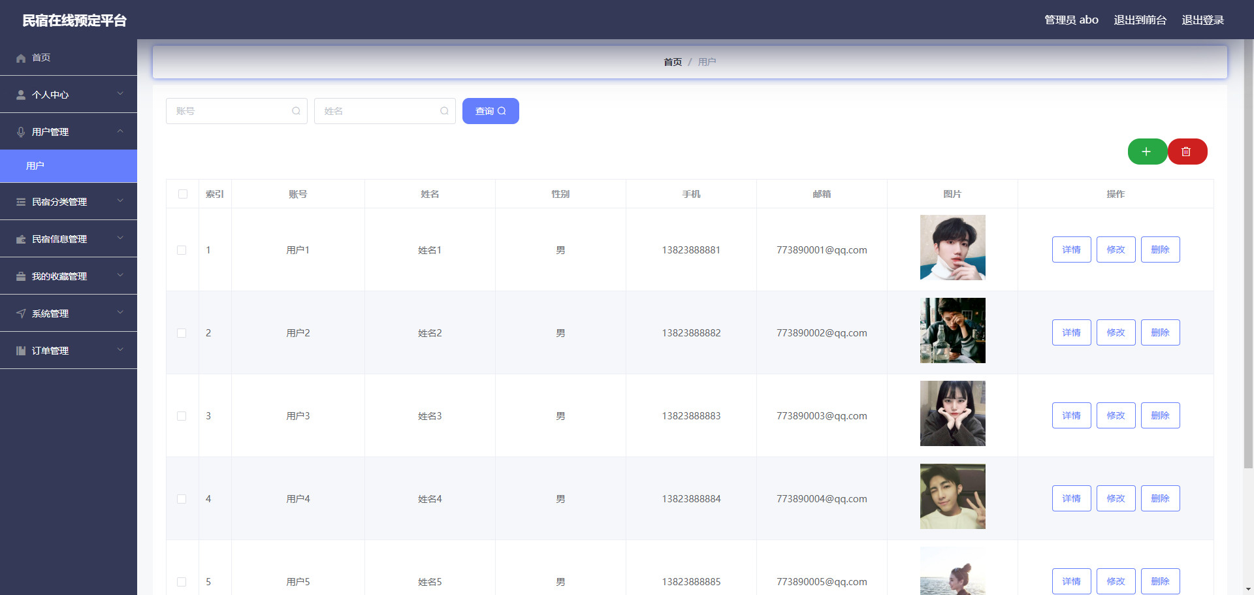
Task: Click the 账号 column header
Action: (298, 194)
